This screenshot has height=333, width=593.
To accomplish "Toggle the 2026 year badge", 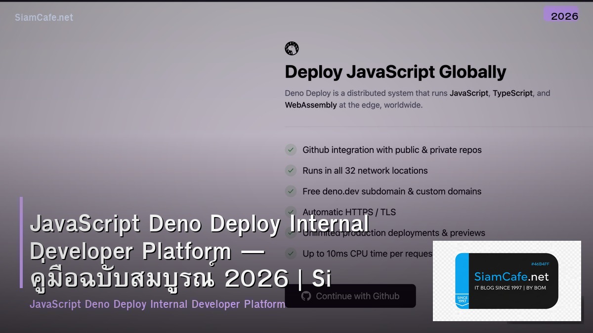I will 563,16.
